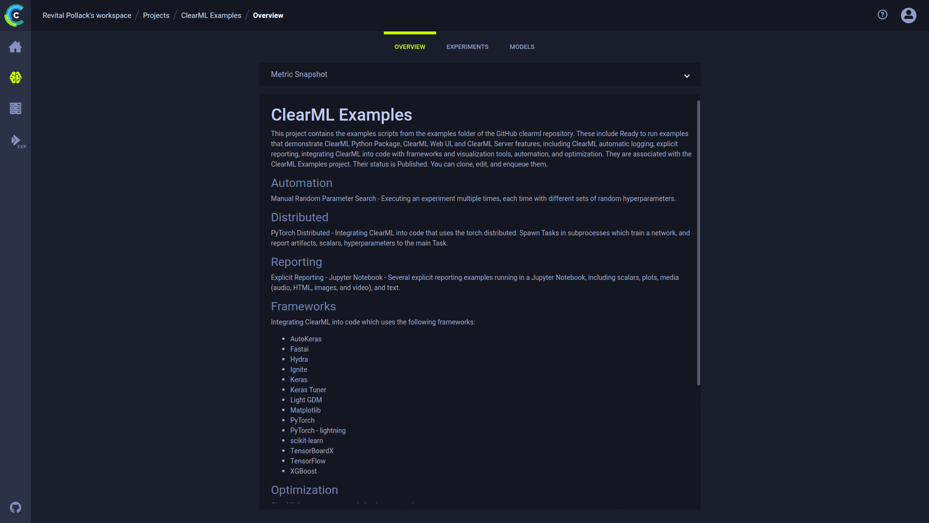Go to Revital Pollack's workspace breadcrumb
The height and width of the screenshot is (523, 929).
point(87,15)
